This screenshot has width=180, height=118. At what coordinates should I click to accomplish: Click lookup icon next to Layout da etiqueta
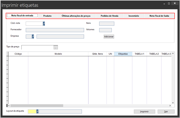[x=38, y=111]
